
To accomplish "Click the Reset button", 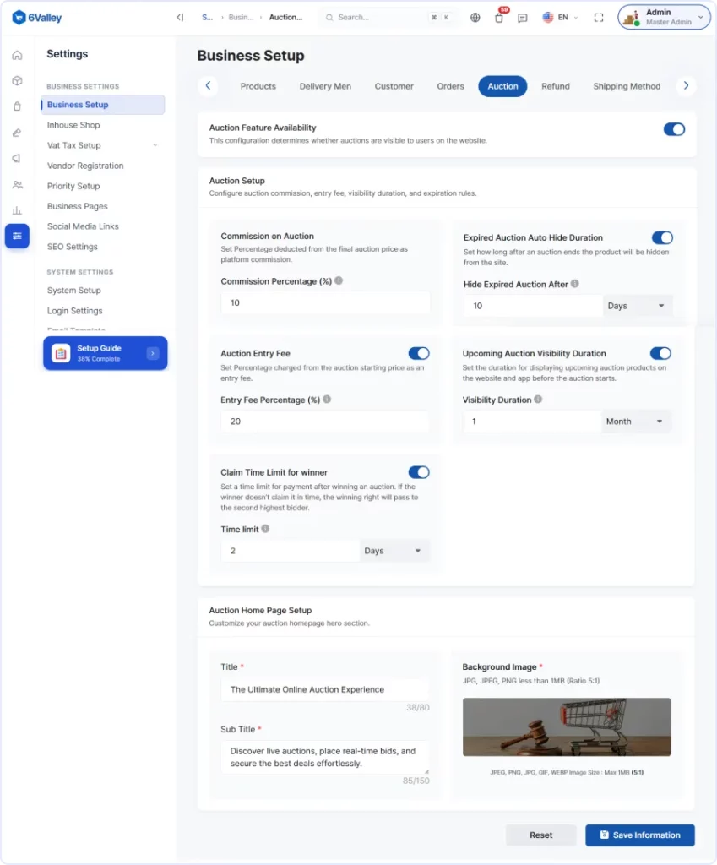I will (x=541, y=835).
